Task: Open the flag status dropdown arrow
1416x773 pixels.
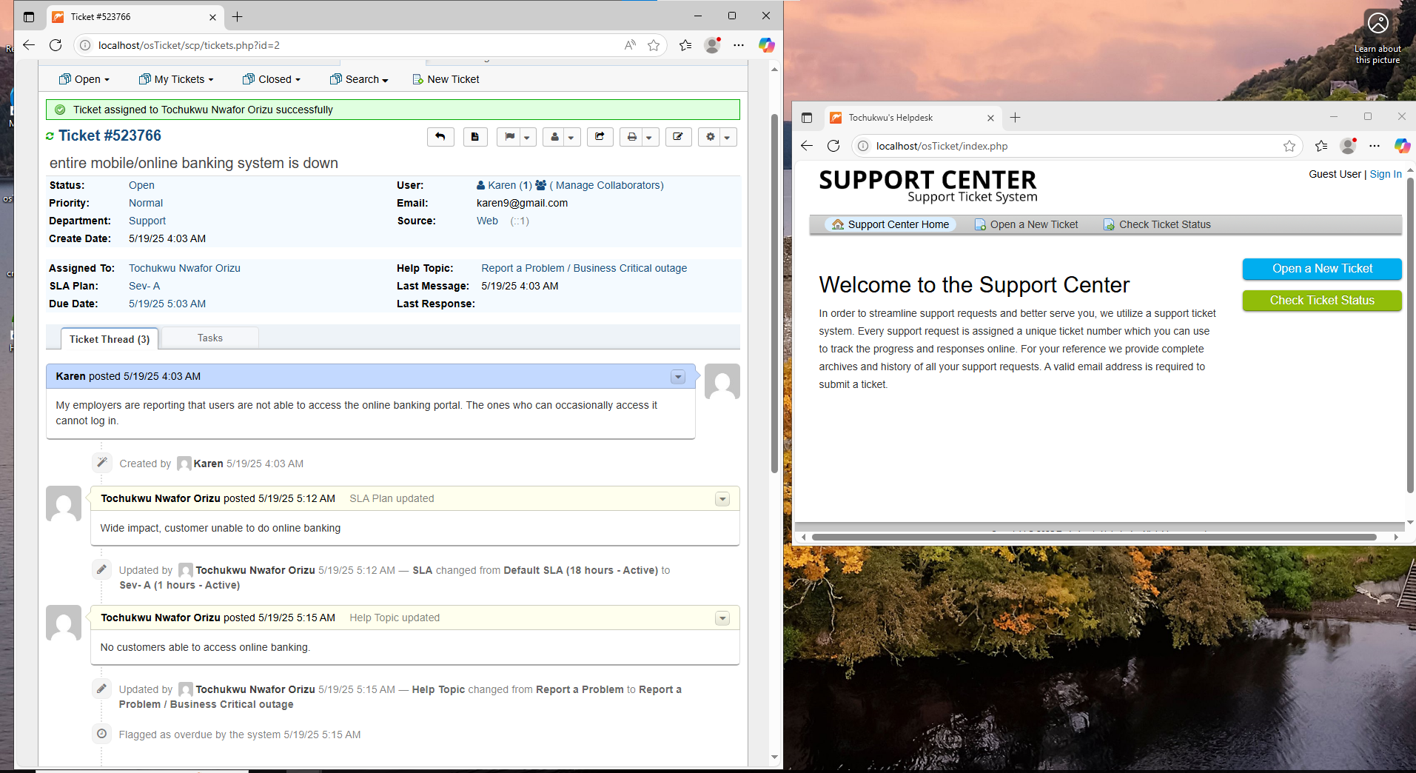Action: pos(527,137)
